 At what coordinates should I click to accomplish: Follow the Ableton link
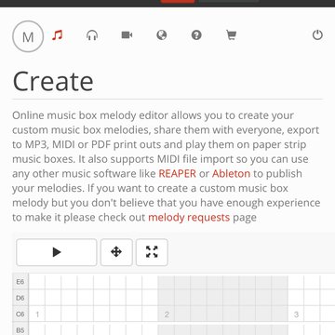tap(231, 173)
